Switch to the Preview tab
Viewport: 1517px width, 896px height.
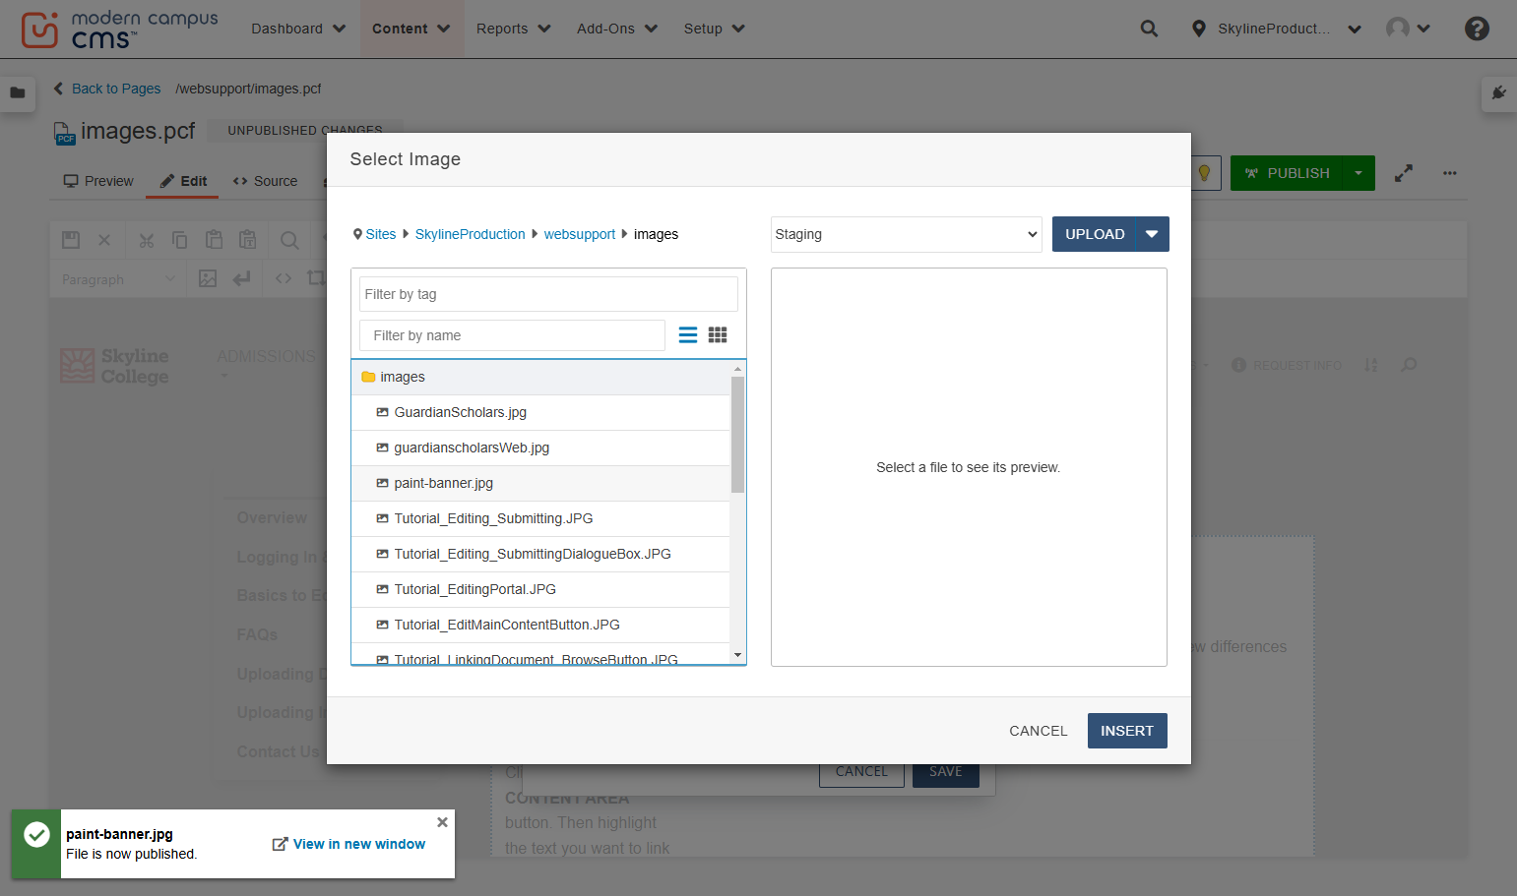[x=98, y=181]
